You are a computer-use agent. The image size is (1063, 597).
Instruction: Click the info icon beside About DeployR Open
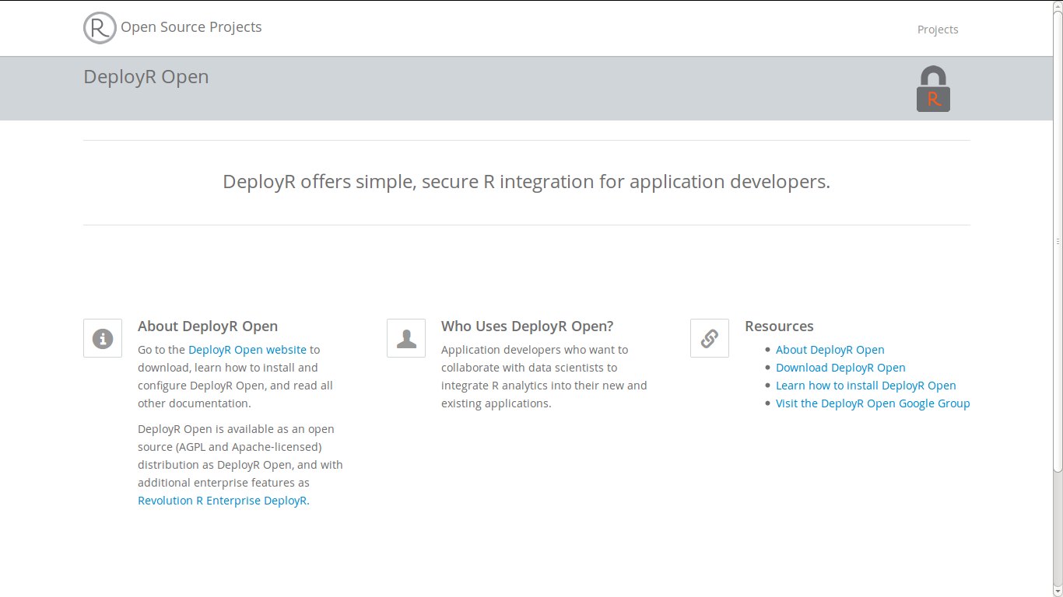point(103,338)
